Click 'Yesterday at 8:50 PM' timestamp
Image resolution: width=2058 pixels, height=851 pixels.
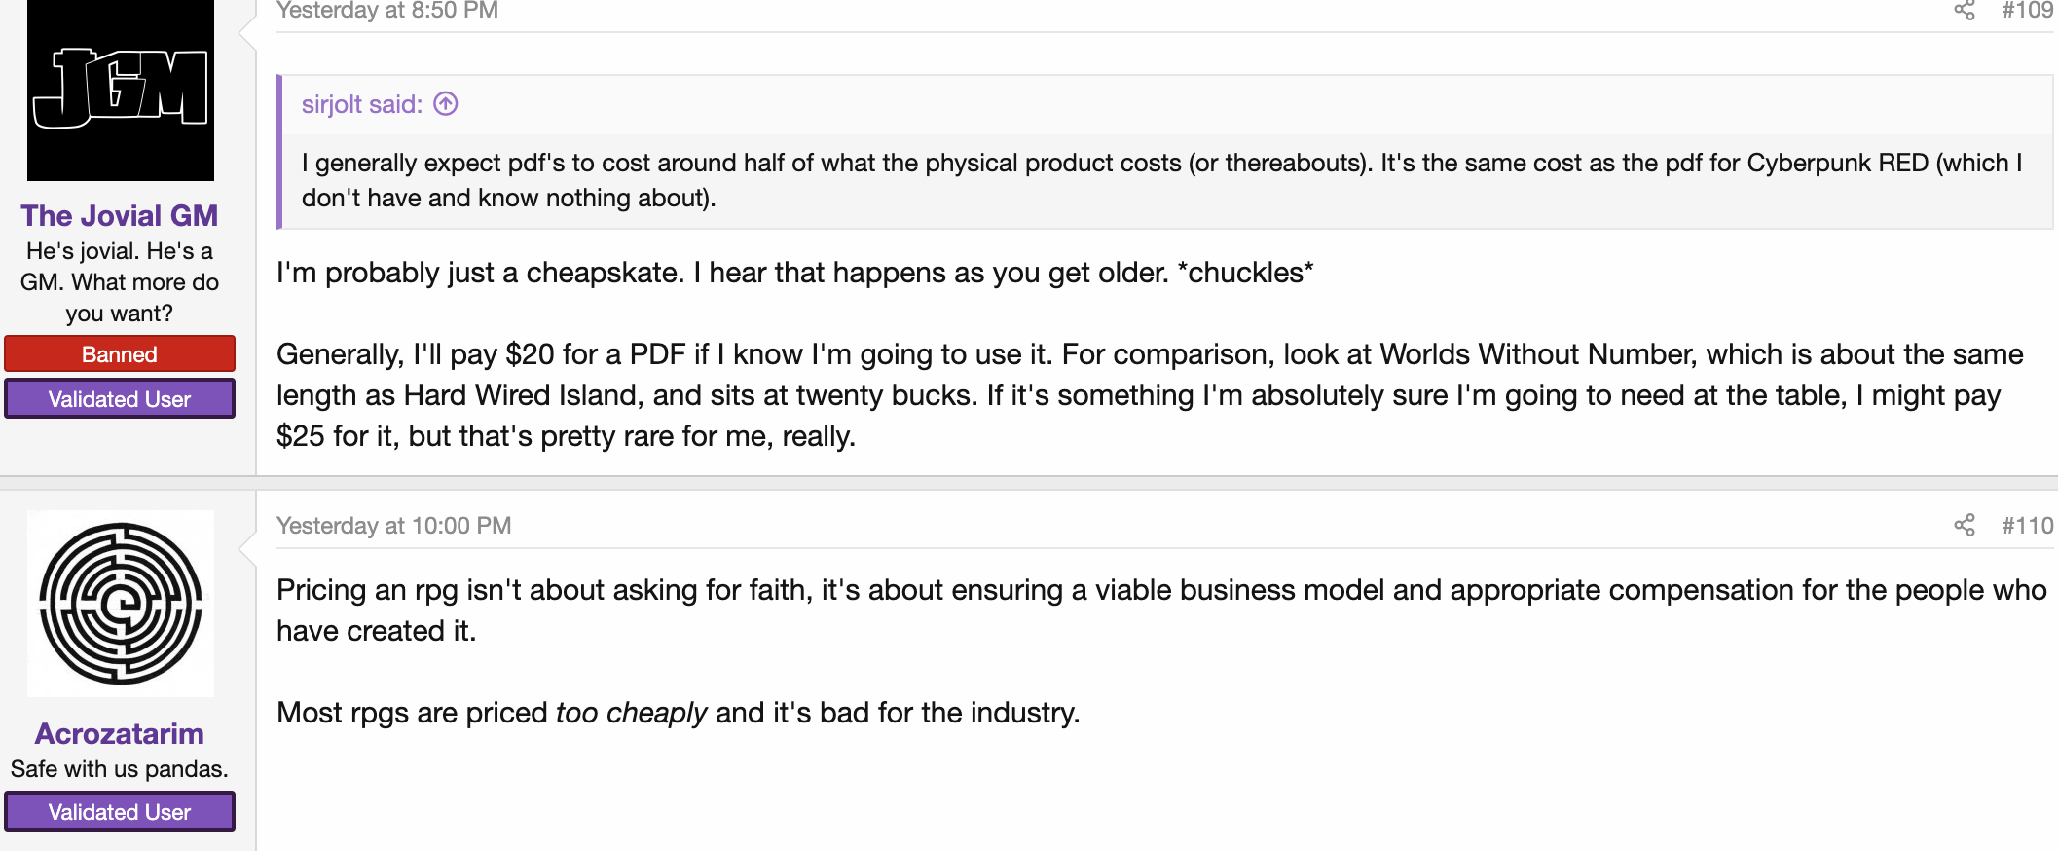pos(387,10)
